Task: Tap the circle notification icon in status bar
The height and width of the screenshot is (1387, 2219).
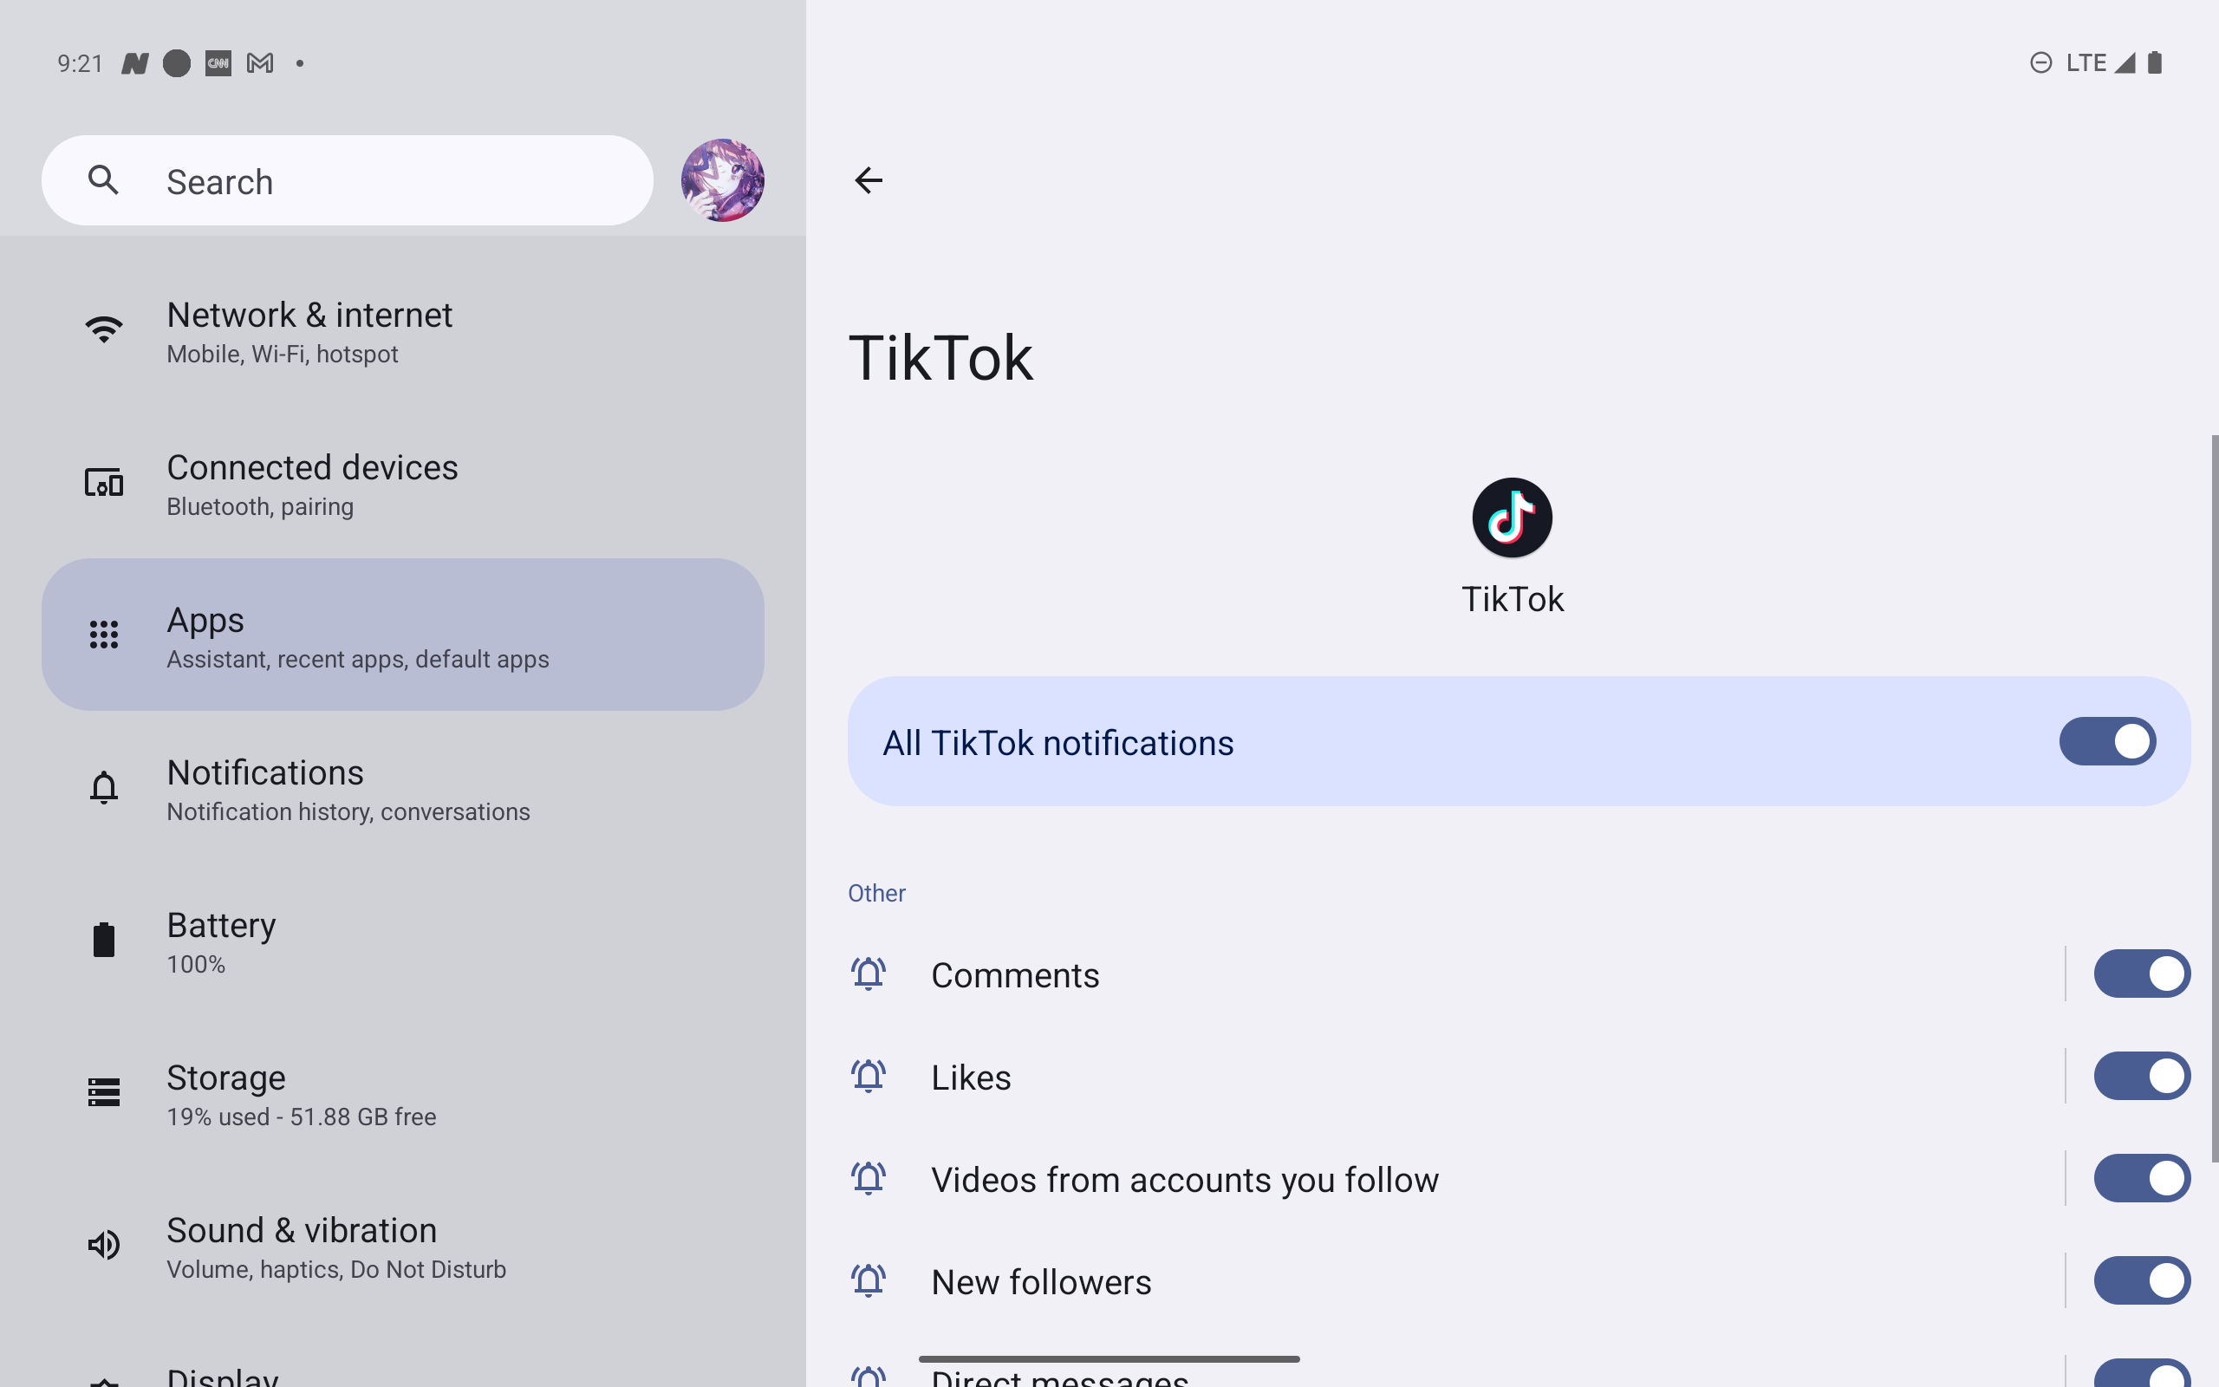Action: pos(176,63)
